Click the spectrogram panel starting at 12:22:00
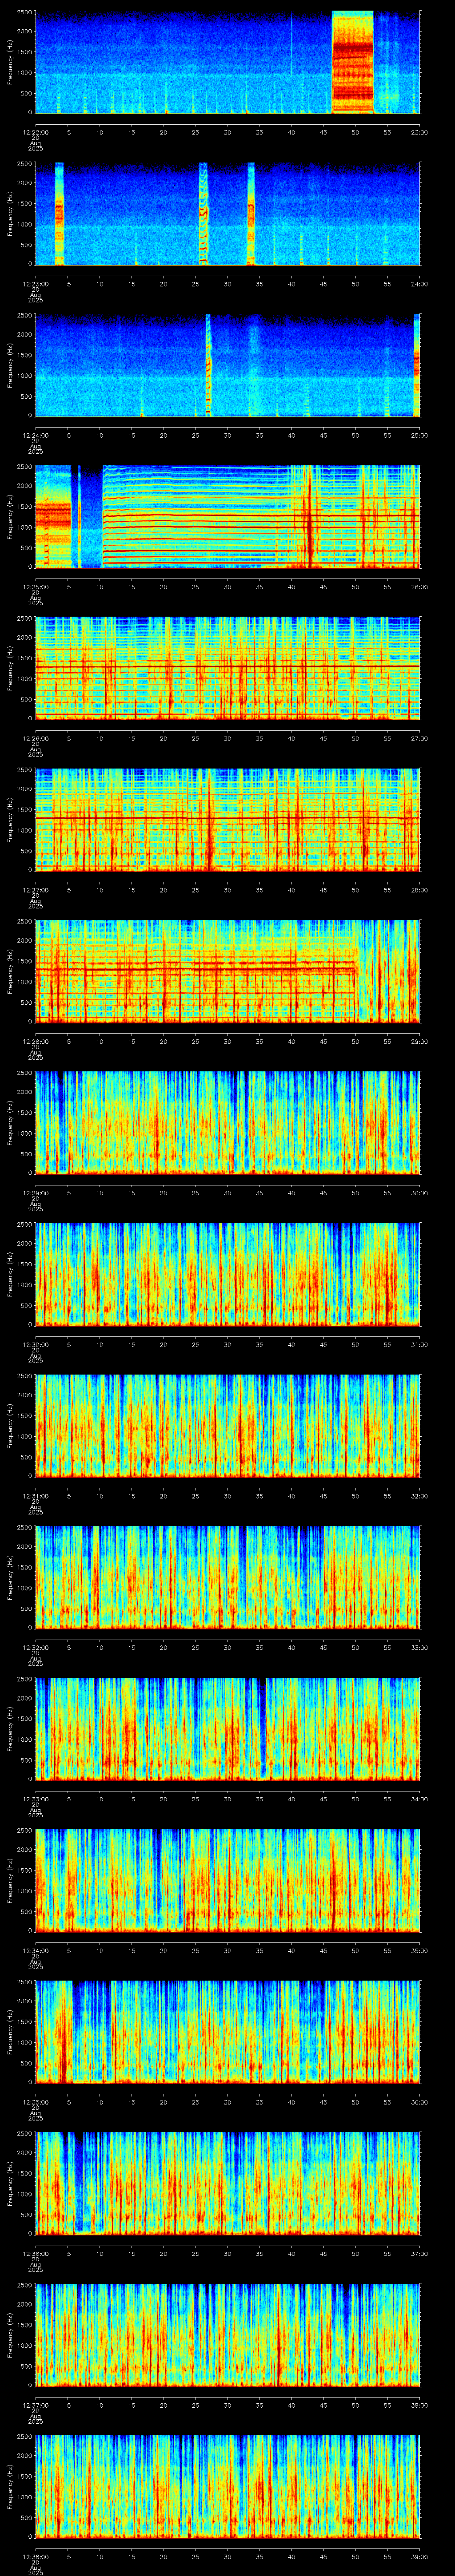This screenshot has height=2576, width=455. [228, 62]
